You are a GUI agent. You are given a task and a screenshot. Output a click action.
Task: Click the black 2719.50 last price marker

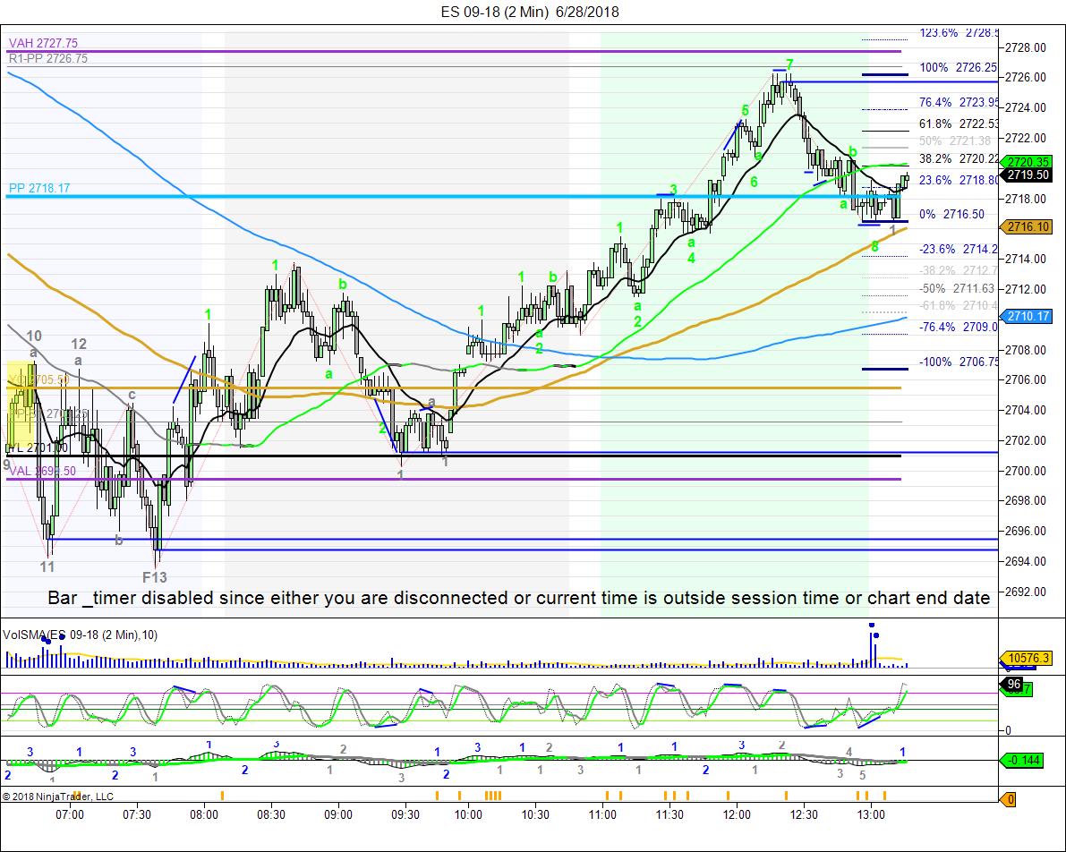coord(1028,175)
